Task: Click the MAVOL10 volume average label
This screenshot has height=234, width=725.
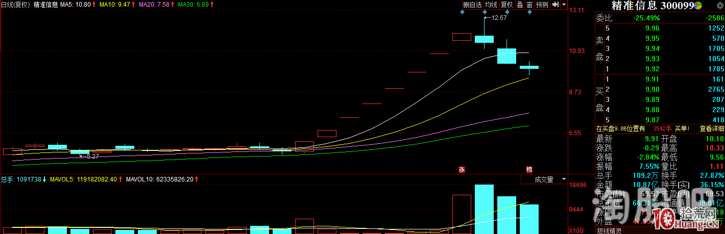Action: click(159, 179)
